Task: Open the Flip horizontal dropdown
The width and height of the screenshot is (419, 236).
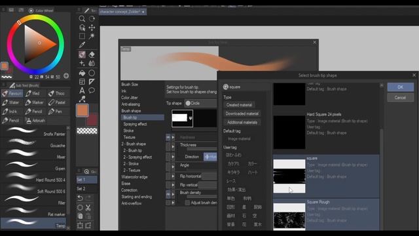Action: pos(209,176)
